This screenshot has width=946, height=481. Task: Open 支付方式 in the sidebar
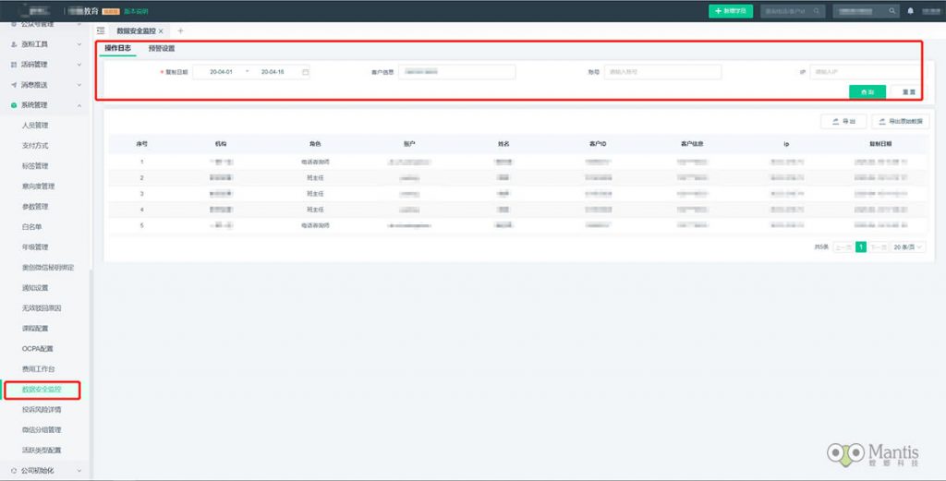35,146
